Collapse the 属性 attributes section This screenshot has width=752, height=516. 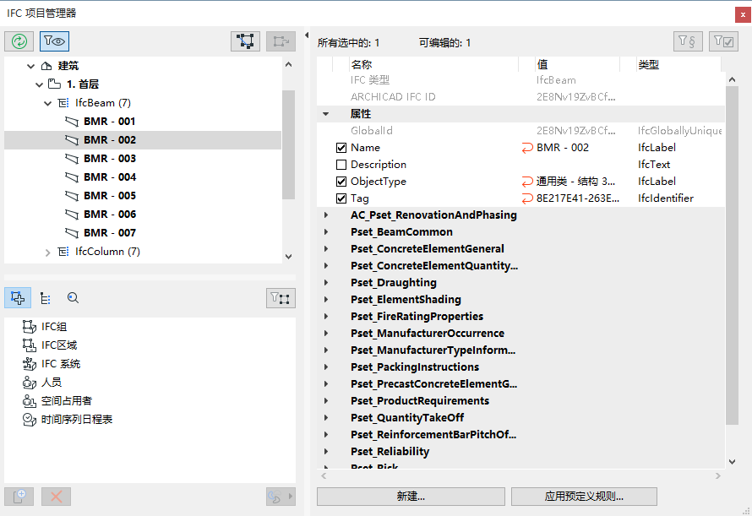(325, 114)
